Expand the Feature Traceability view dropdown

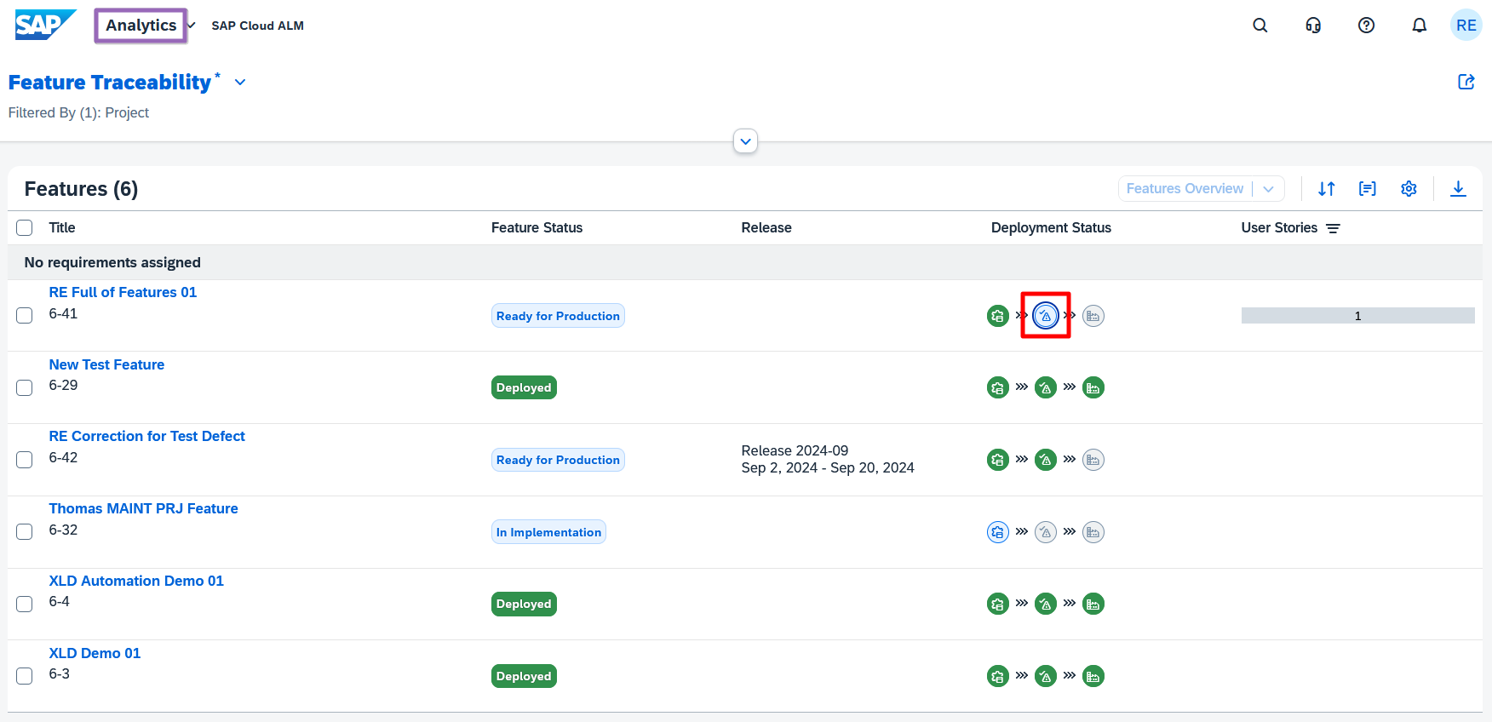click(240, 83)
